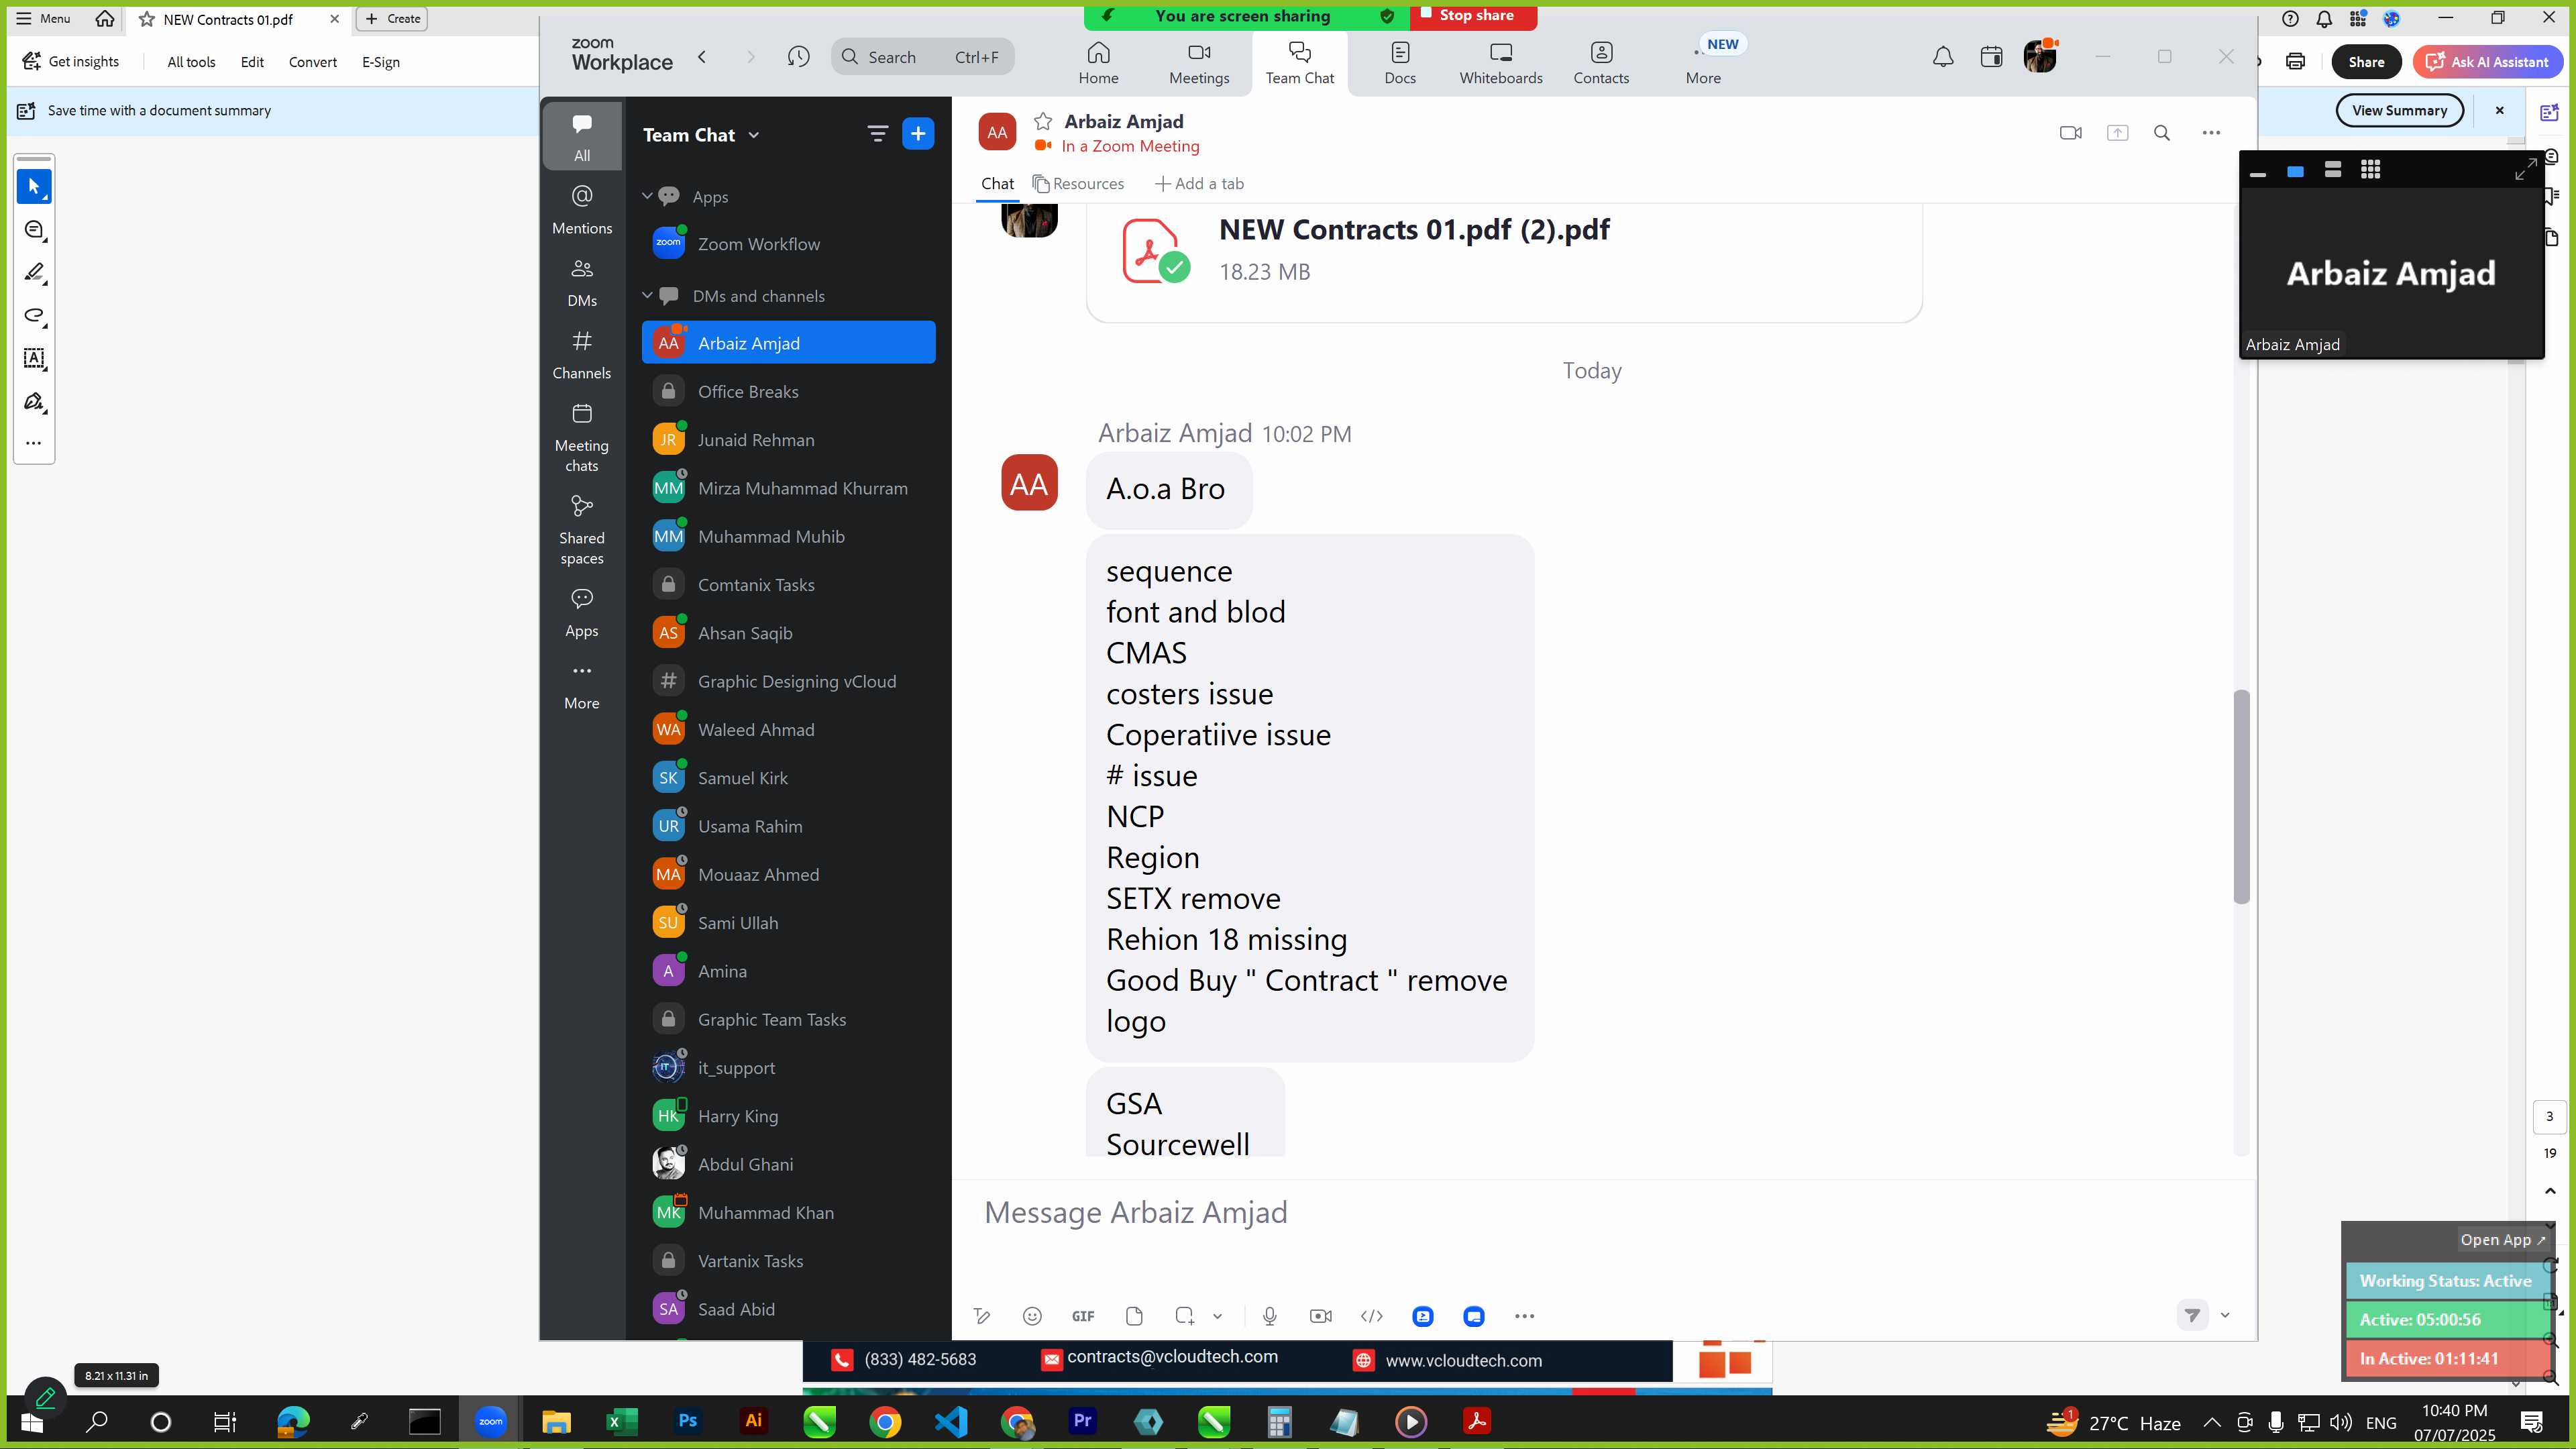The width and height of the screenshot is (2576, 1449).
Task: Open Chrome from the taskbar
Action: [x=885, y=1421]
